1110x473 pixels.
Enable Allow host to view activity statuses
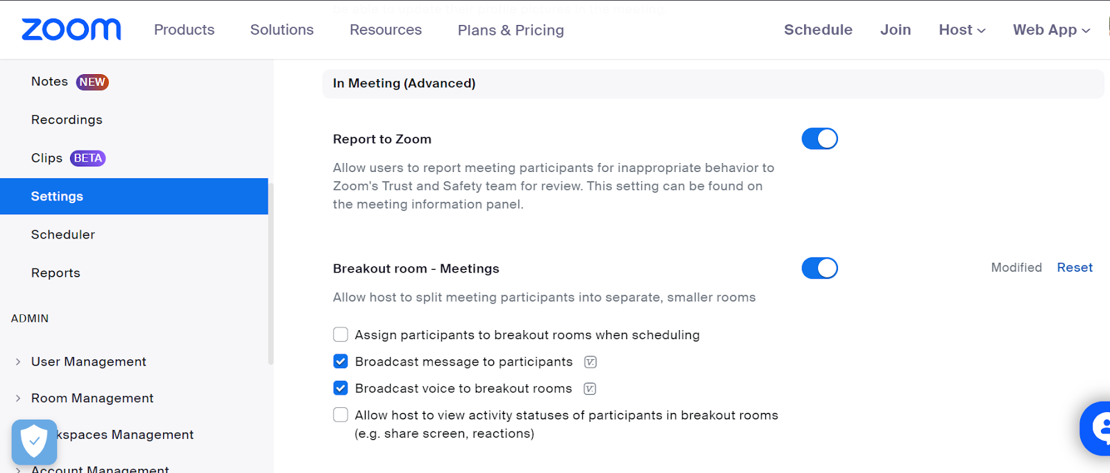(x=341, y=415)
